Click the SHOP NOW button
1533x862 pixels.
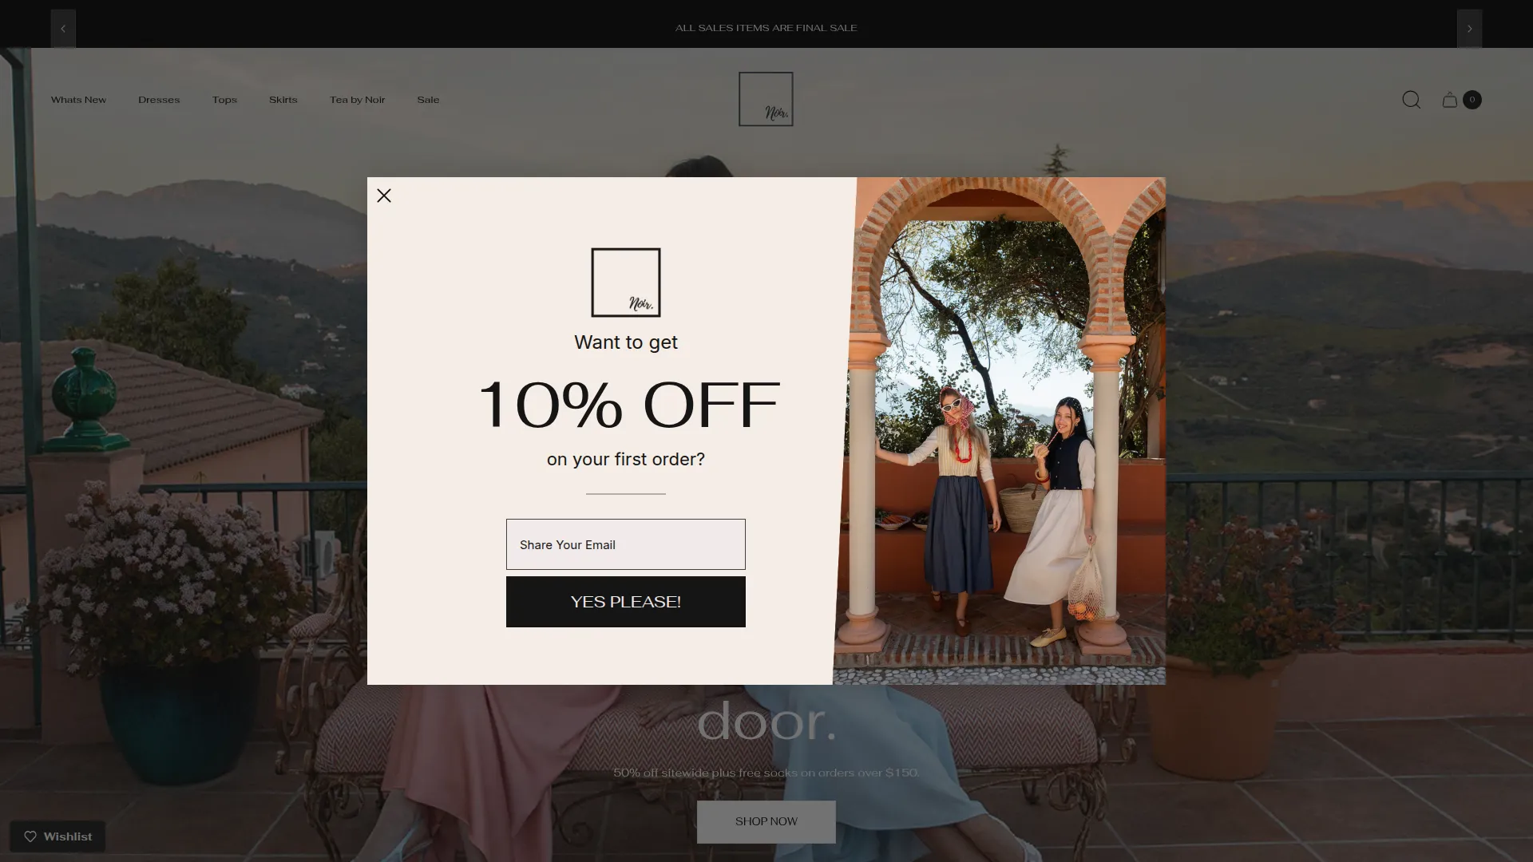[x=766, y=821]
